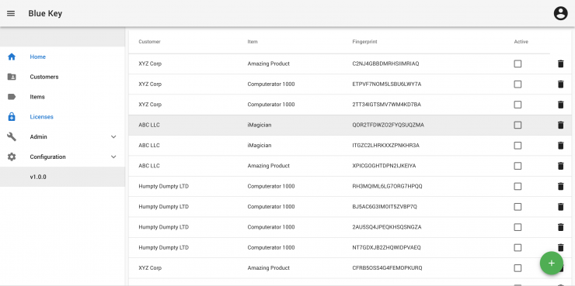The image size is (575, 286).
Task: Click the Items tag icon in sidebar
Action: tap(12, 97)
